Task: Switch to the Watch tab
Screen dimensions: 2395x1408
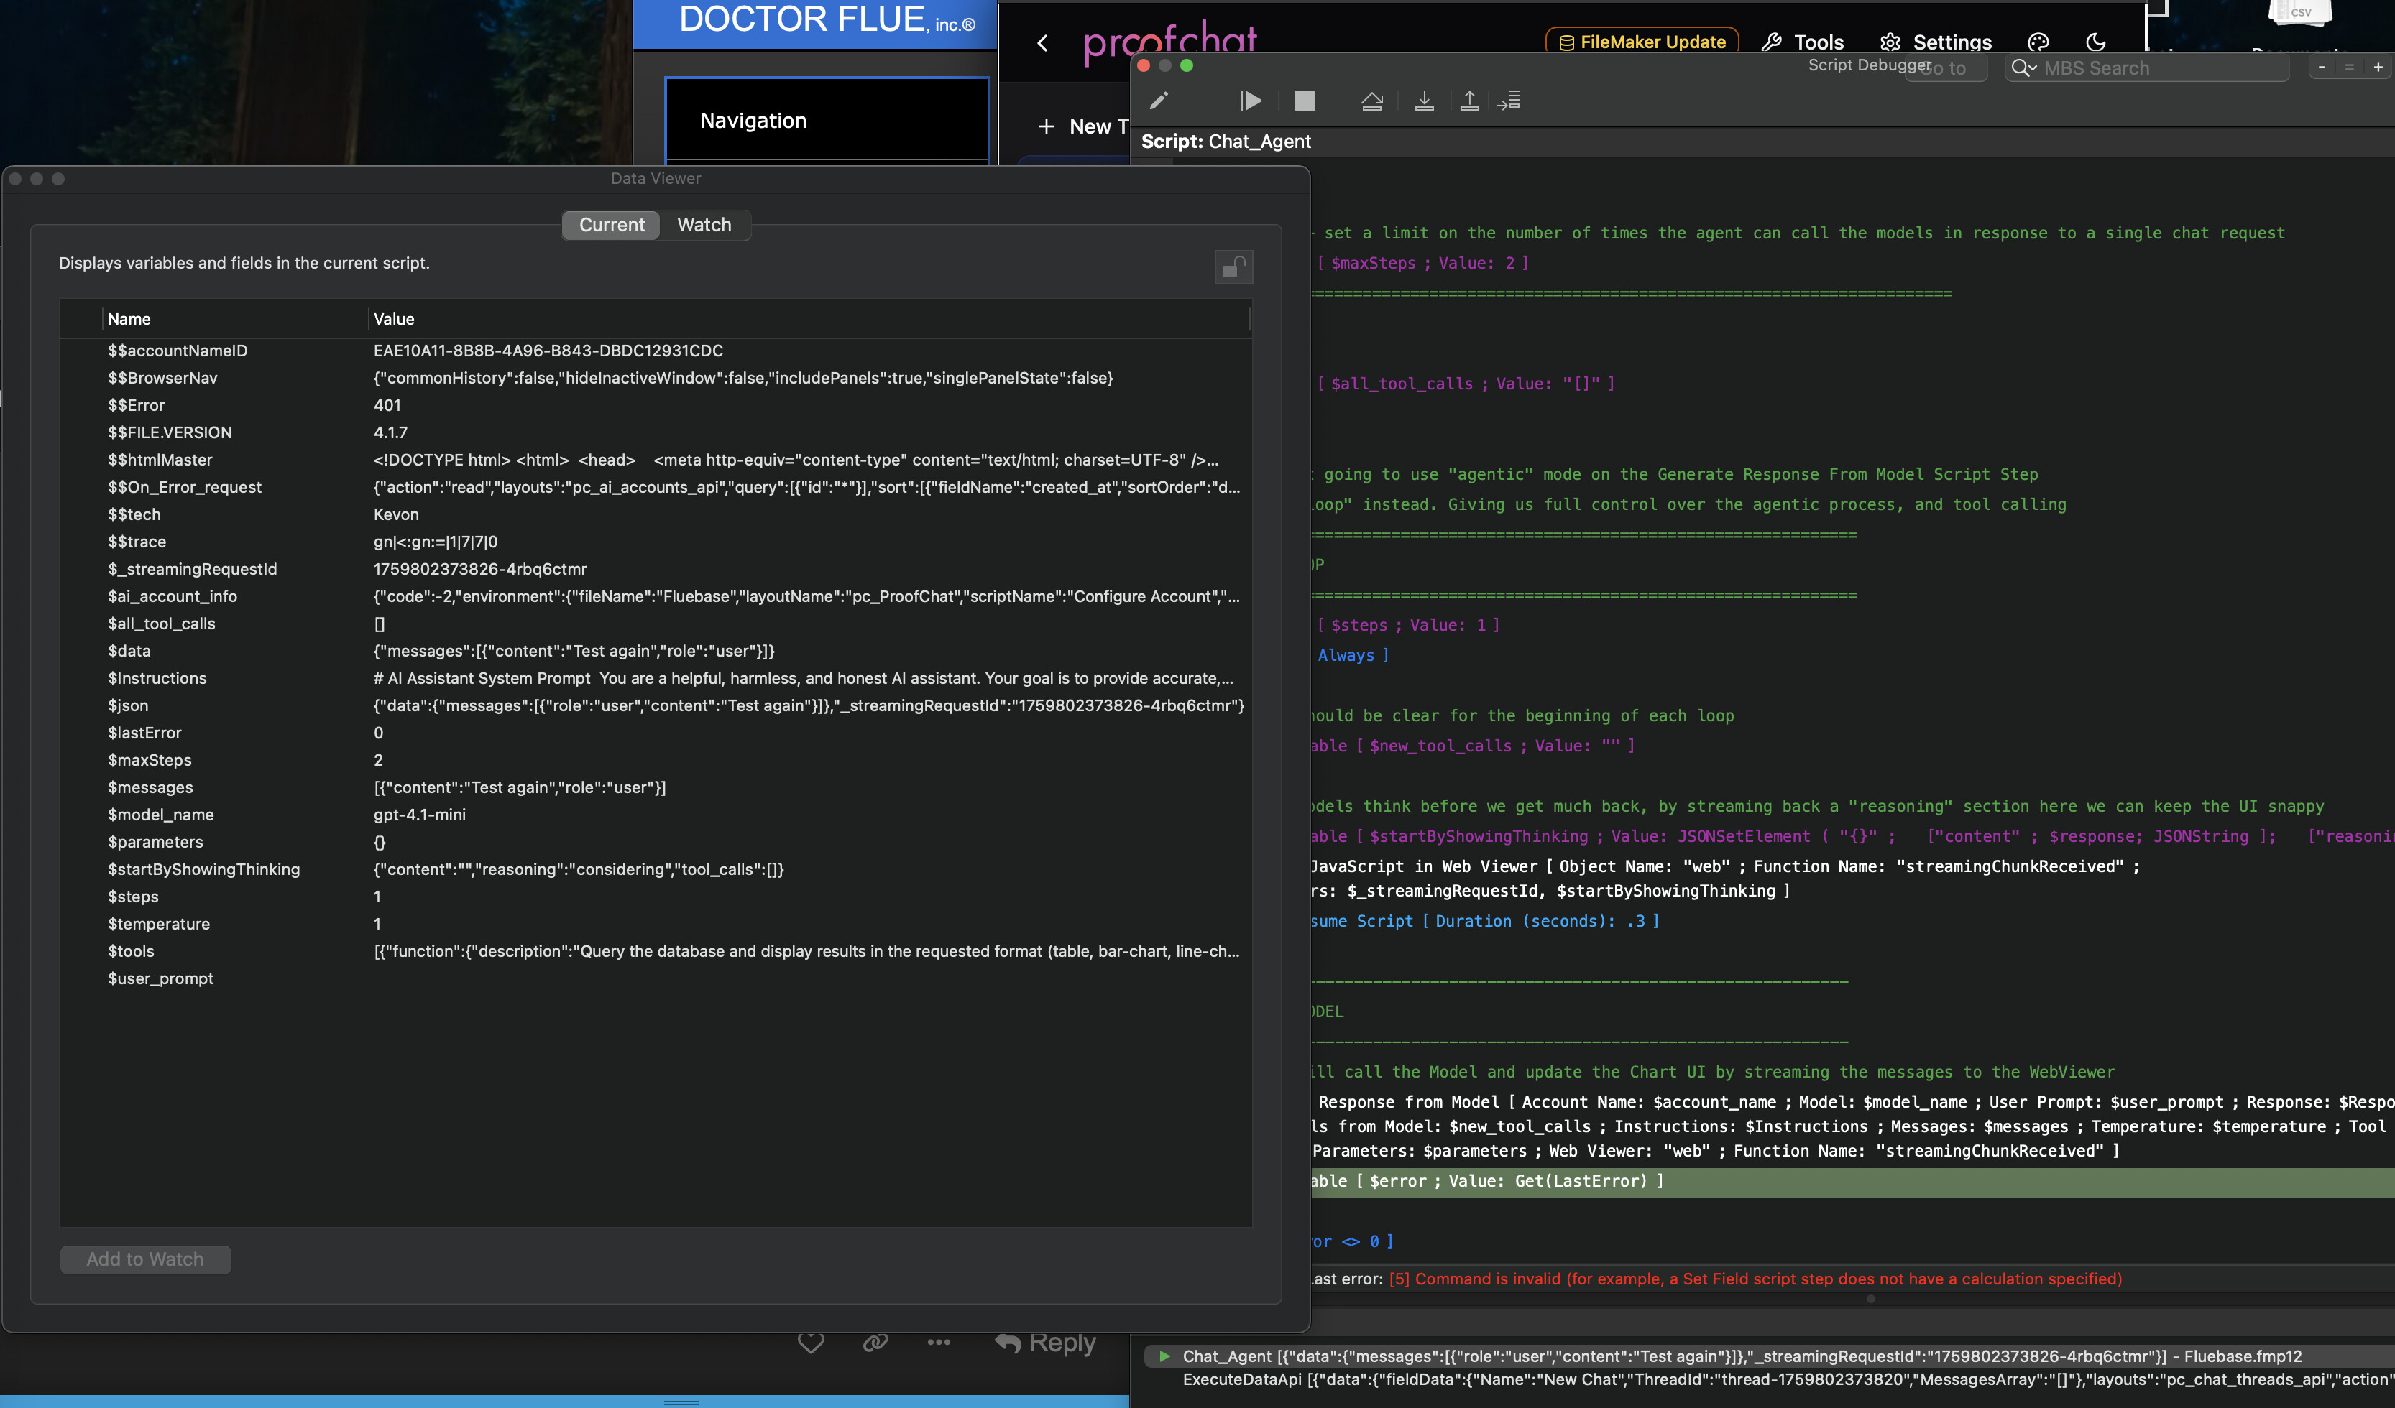Action: pos(703,225)
